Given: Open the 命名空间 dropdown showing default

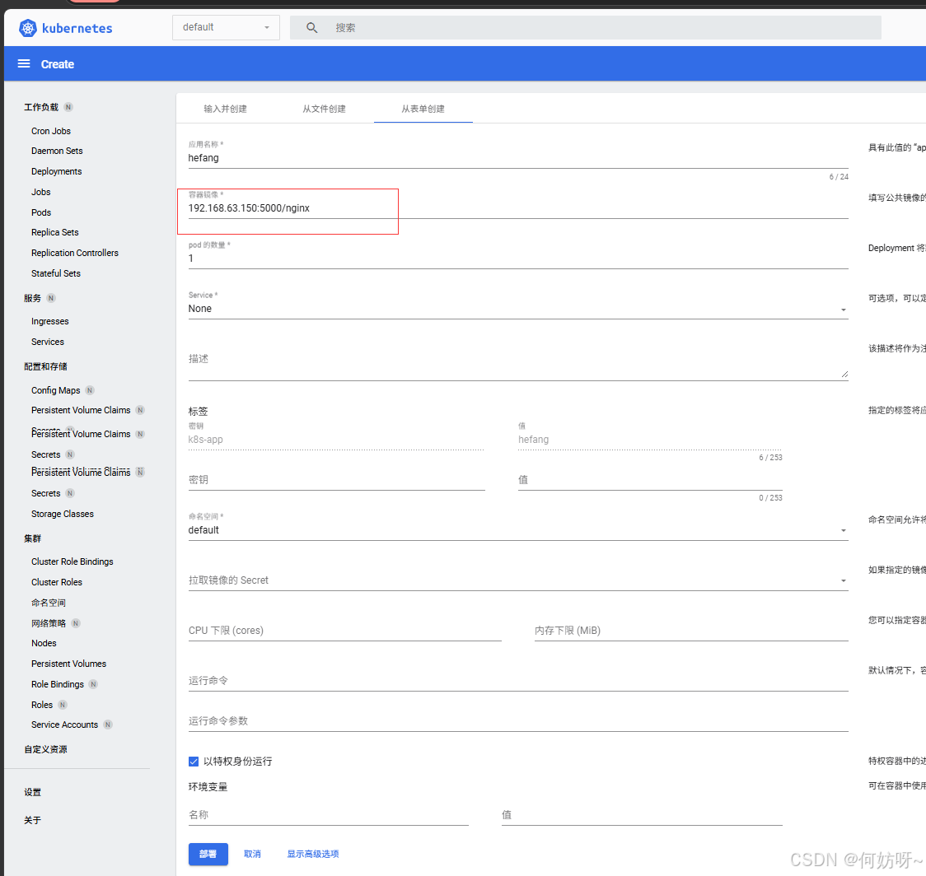Looking at the screenshot, I should point(518,530).
